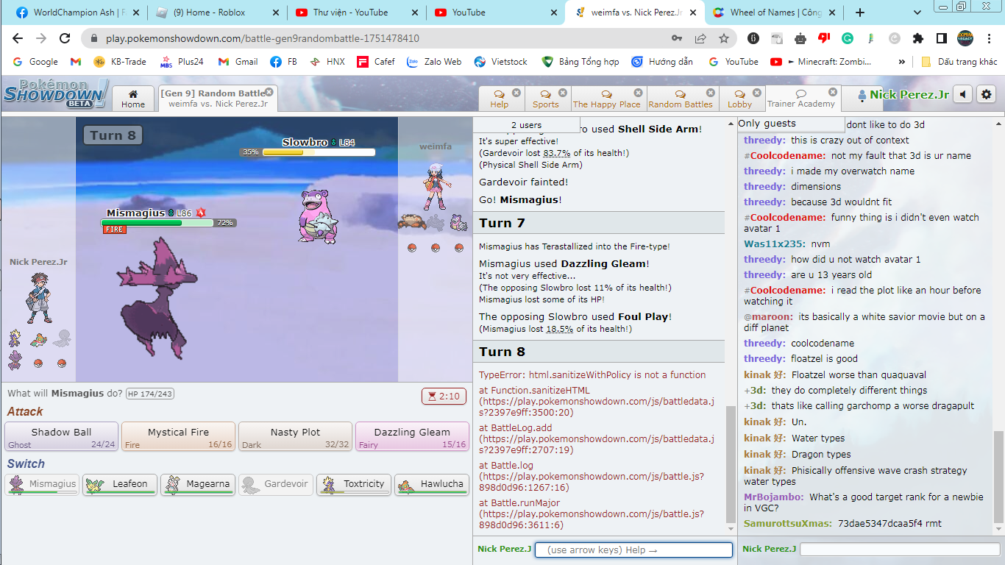
Task: Switch to Magearna
Action: coord(198,484)
